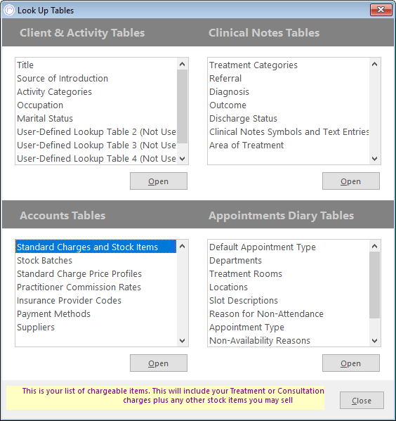Click the down arrow of Client & Activity list scrollbar
396x421 pixels.
point(182,159)
